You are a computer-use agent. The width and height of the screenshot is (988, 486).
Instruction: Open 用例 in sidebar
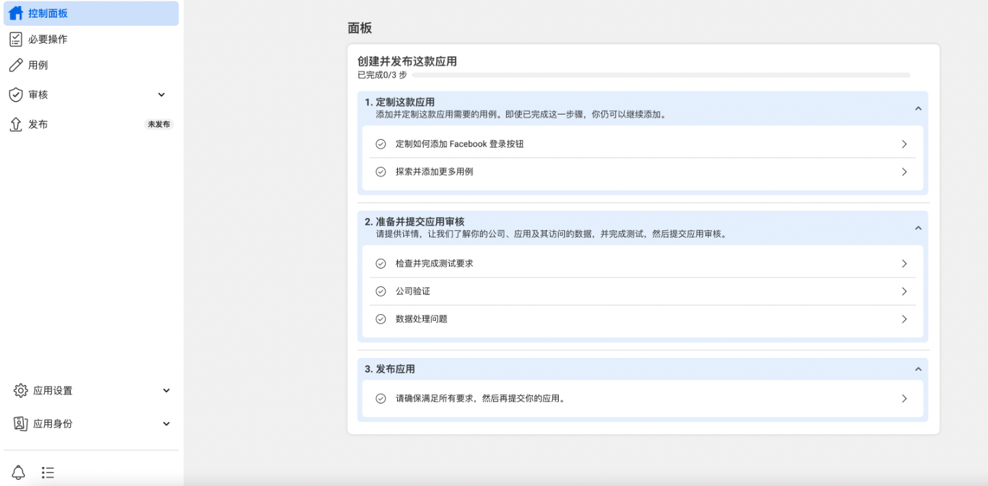click(91, 65)
